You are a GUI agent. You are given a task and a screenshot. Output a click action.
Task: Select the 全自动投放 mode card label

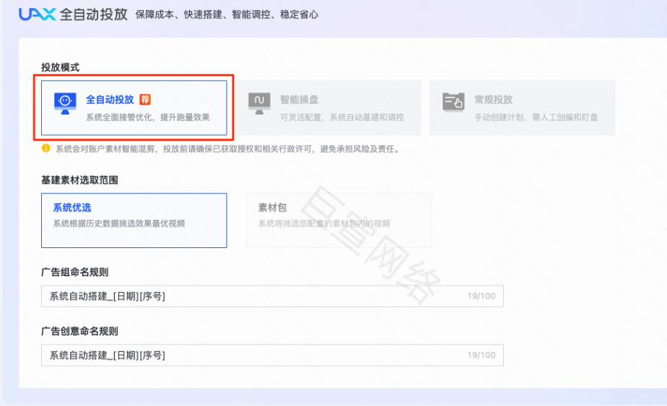pyautogui.click(x=110, y=100)
